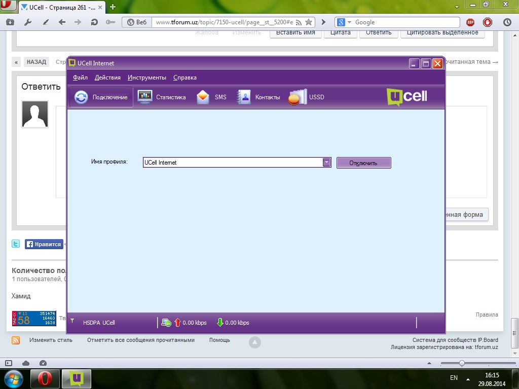Open the USSD commands section
The width and height of the screenshot is (519, 389).
pos(306,97)
